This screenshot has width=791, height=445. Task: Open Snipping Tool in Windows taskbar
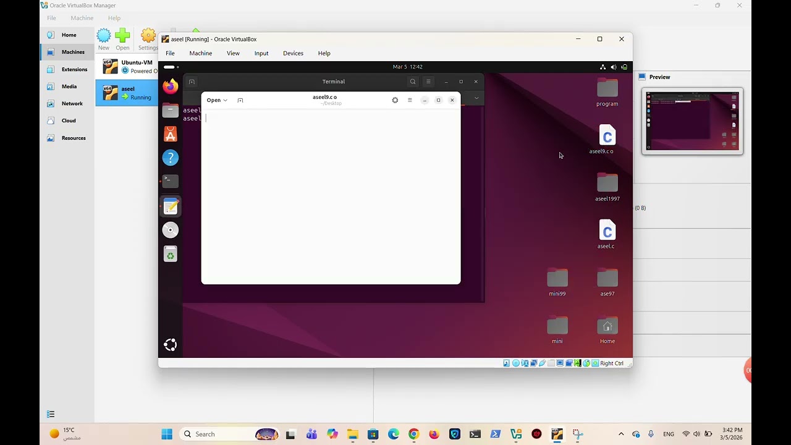click(577, 434)
